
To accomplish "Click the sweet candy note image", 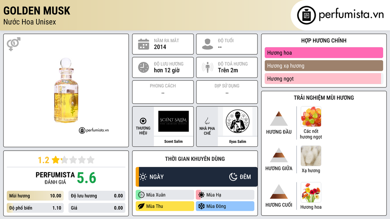I will click(311, 117).
